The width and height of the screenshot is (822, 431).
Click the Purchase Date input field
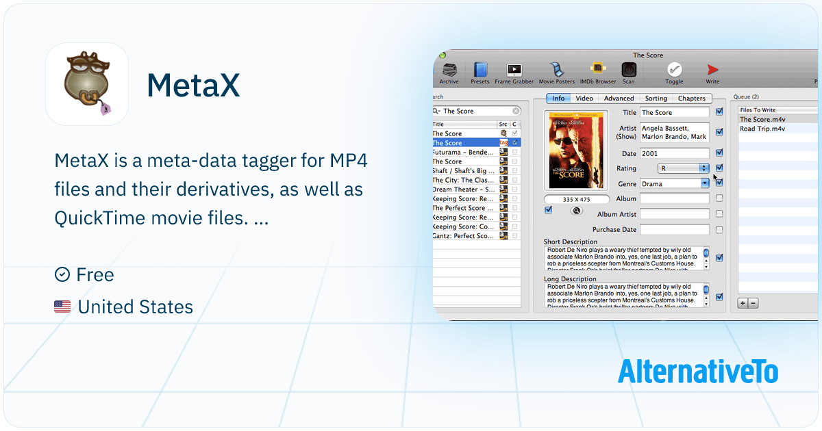[675, 230]
